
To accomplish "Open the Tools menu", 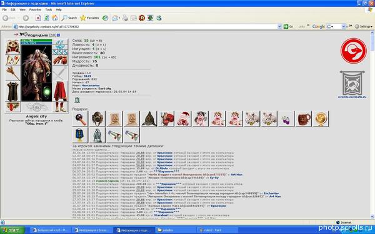I will (49, 9).
